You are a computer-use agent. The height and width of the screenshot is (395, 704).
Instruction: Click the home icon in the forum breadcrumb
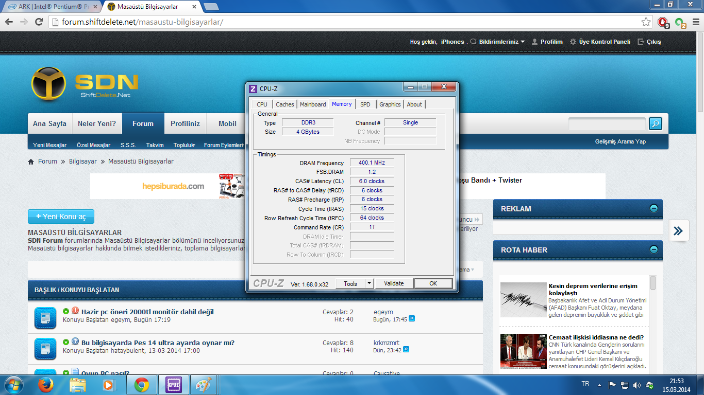[x=31, y=161]
